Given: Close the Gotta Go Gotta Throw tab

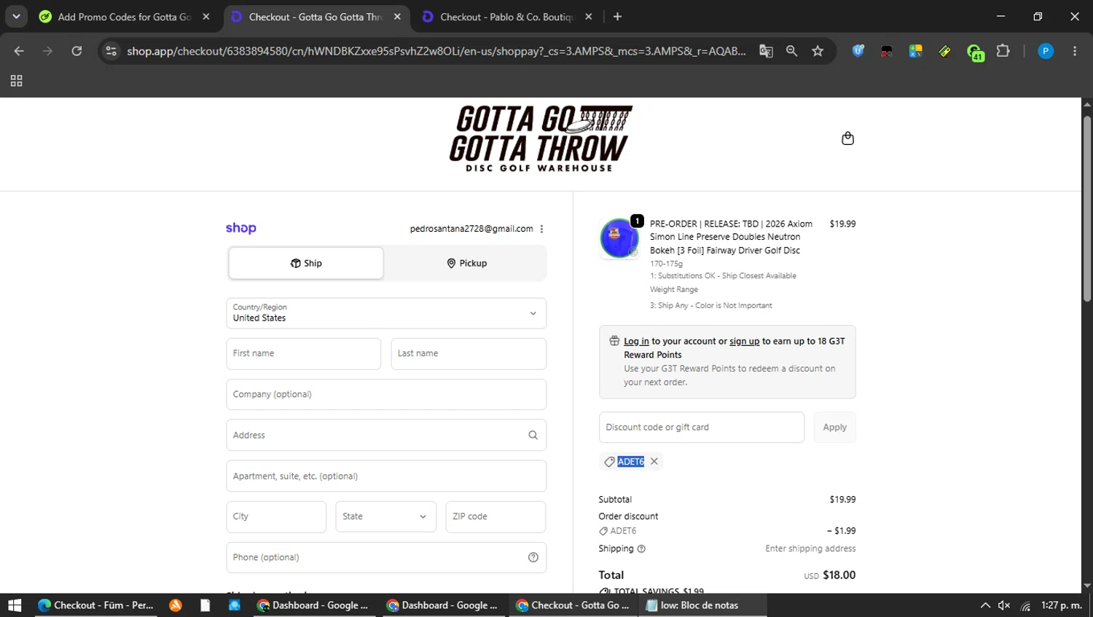Looking at the screenshot, I should point(397,17).
